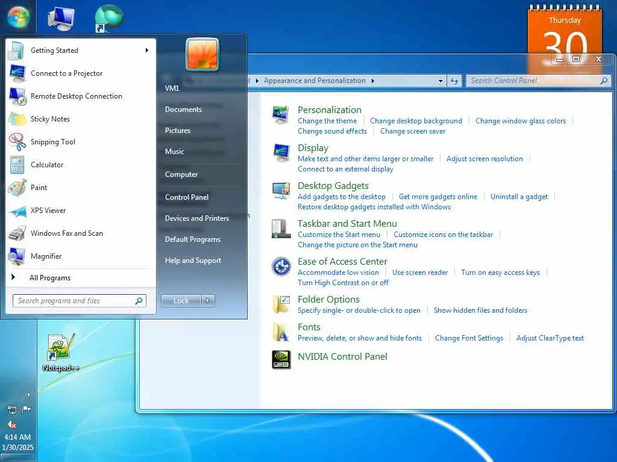The height and width of the screenshot is (462, 617).
Task: Select Control Panel in the Start menu
Action: coord(187,197)
